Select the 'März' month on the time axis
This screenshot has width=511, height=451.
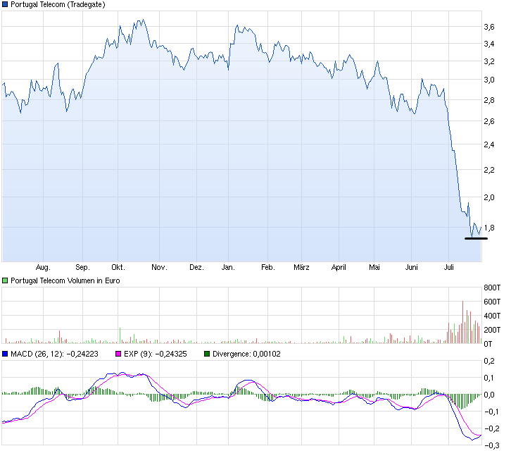tap(301, 268)
